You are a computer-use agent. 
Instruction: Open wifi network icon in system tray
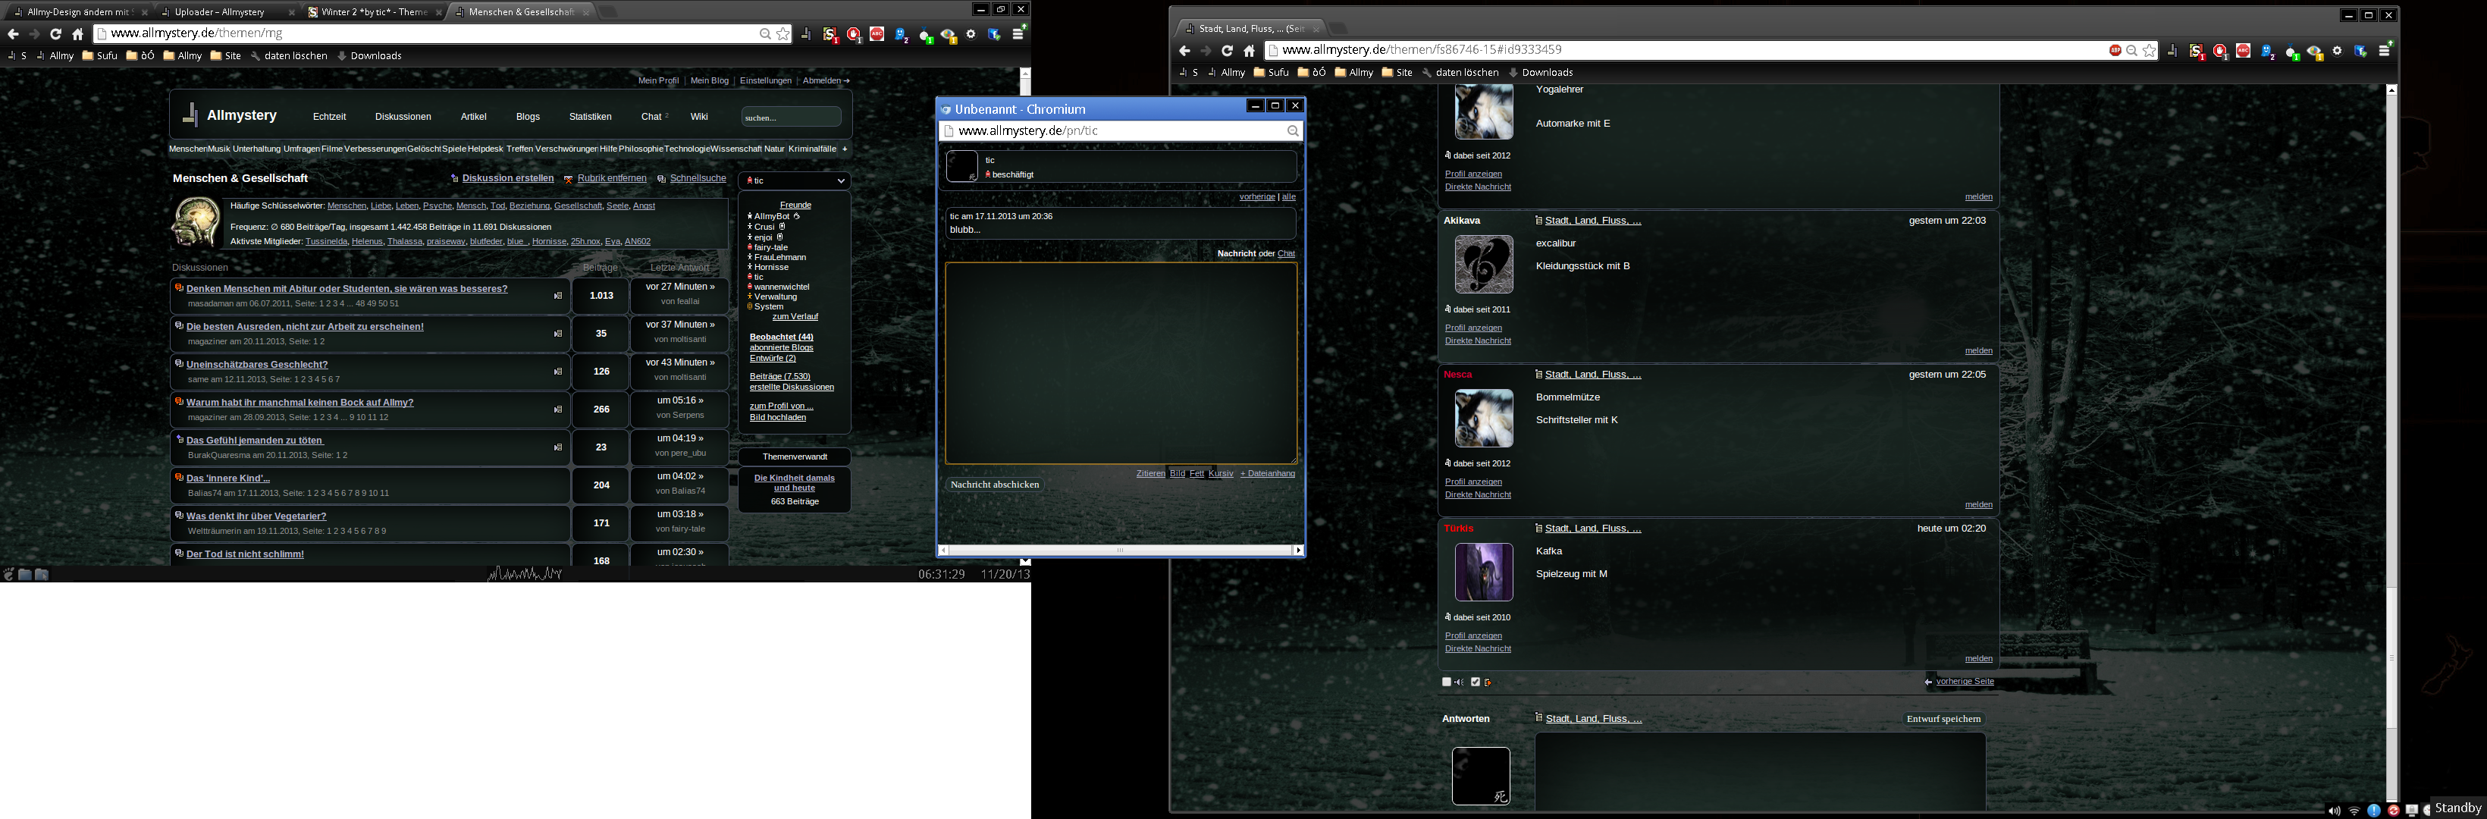click(2354, 811)
